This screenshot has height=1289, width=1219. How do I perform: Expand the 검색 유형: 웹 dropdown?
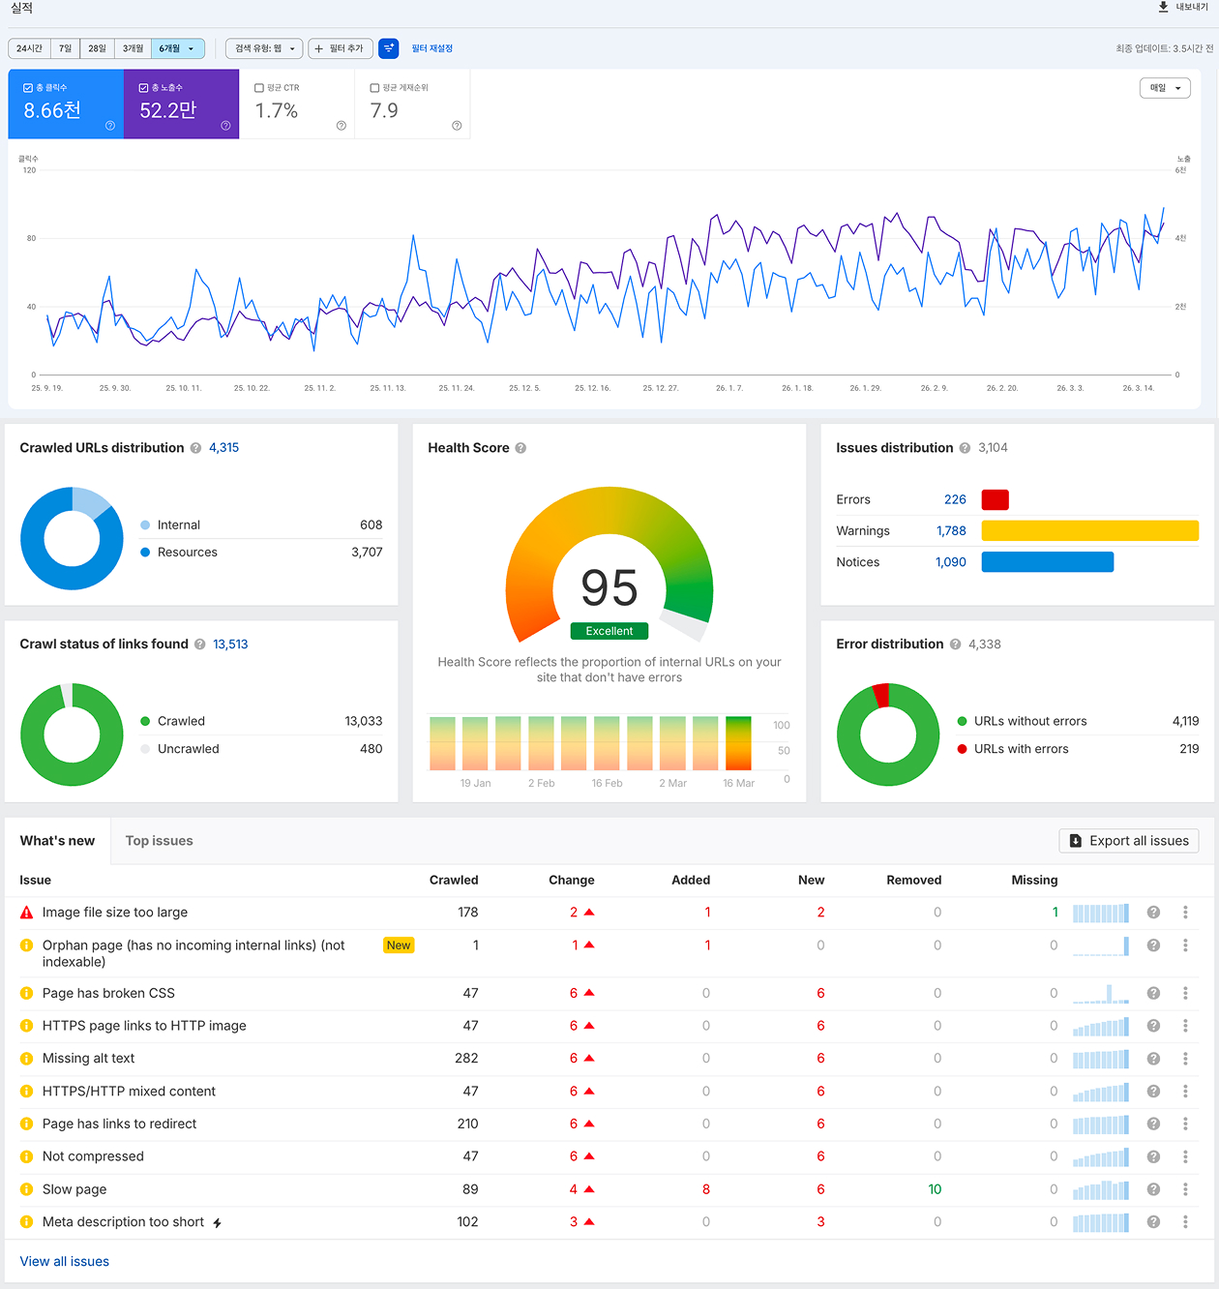click(264, 48)
